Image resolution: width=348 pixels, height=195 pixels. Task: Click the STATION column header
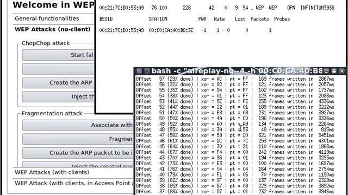(158, 19)
